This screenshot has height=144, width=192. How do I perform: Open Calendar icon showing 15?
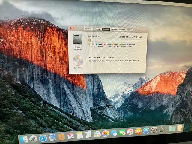tap(71, 136)
